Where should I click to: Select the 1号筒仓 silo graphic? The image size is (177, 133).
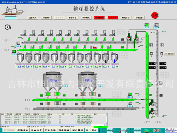coord(85,83)
